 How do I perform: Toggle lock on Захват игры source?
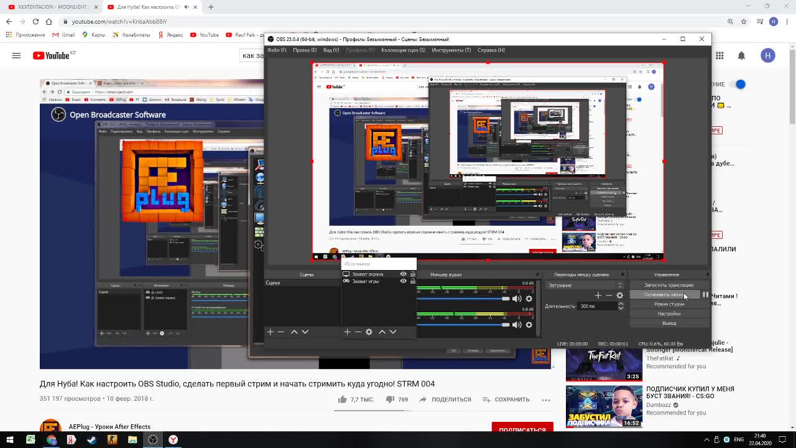(x=412, y=281)
